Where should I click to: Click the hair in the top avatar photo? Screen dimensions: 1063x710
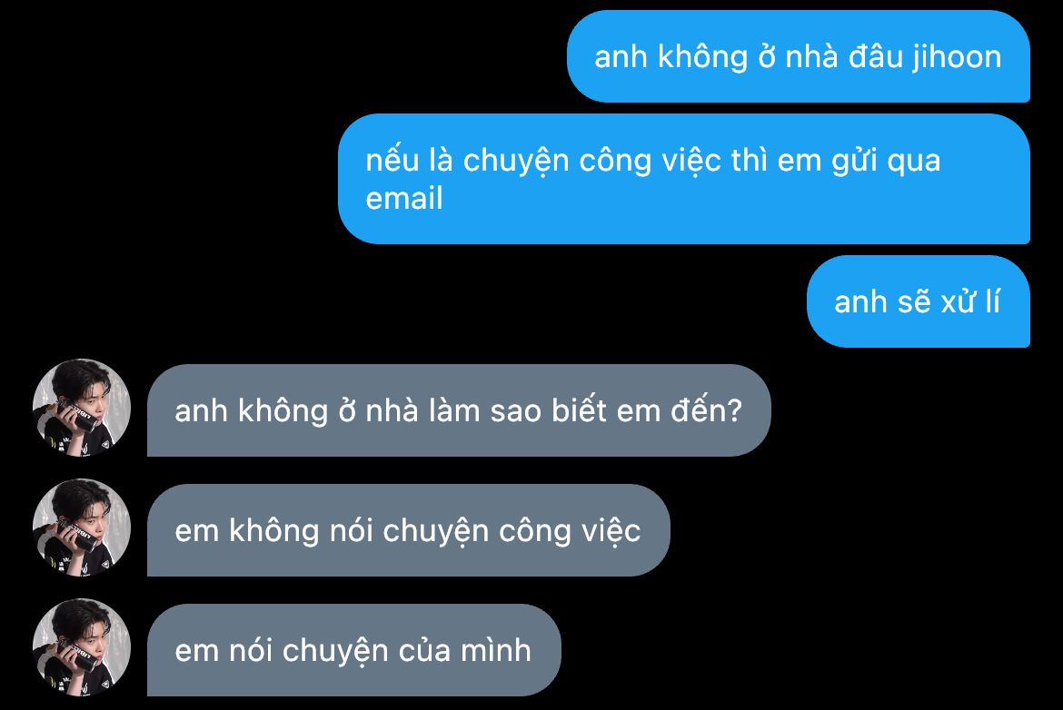tap(80, 376)
